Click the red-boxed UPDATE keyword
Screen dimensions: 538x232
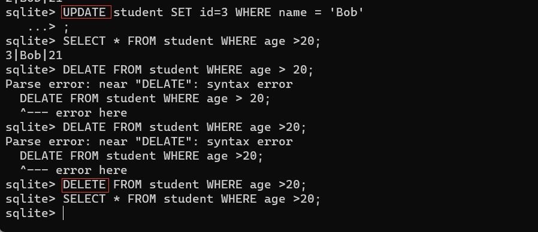click(86, 13)
